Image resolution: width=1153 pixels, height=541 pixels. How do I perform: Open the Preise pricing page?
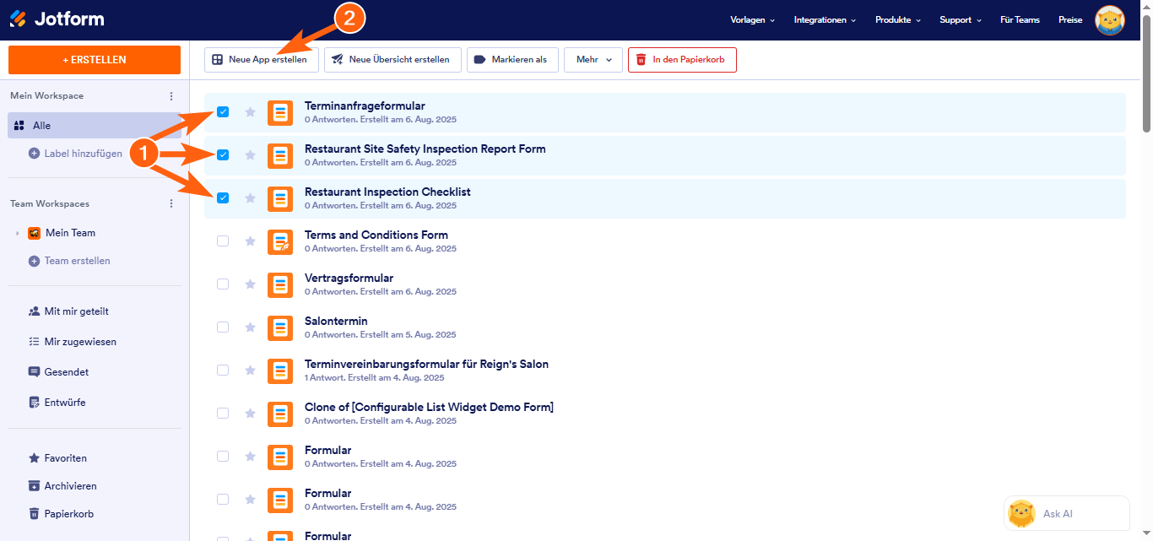click(x=1070, y=19)
